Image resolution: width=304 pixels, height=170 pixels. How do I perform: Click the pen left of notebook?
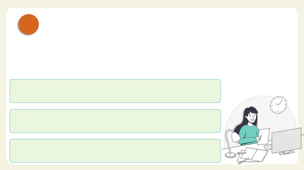click(x=242, y=153)
